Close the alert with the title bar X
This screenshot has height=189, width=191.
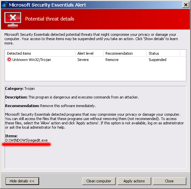point(186,5)
